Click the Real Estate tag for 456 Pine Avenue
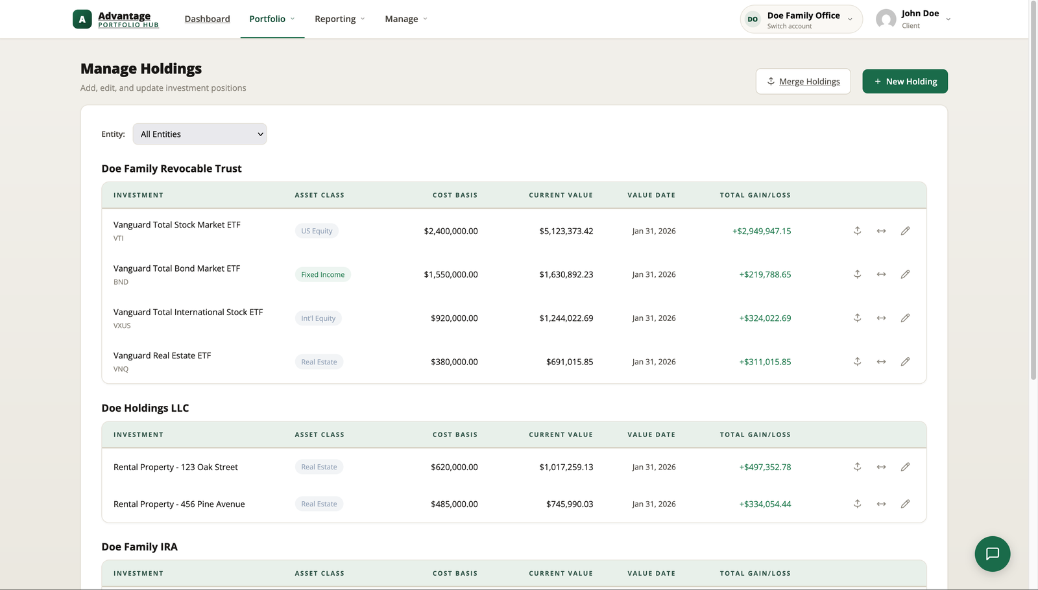The image size is (1038, 590). point(319,504)
